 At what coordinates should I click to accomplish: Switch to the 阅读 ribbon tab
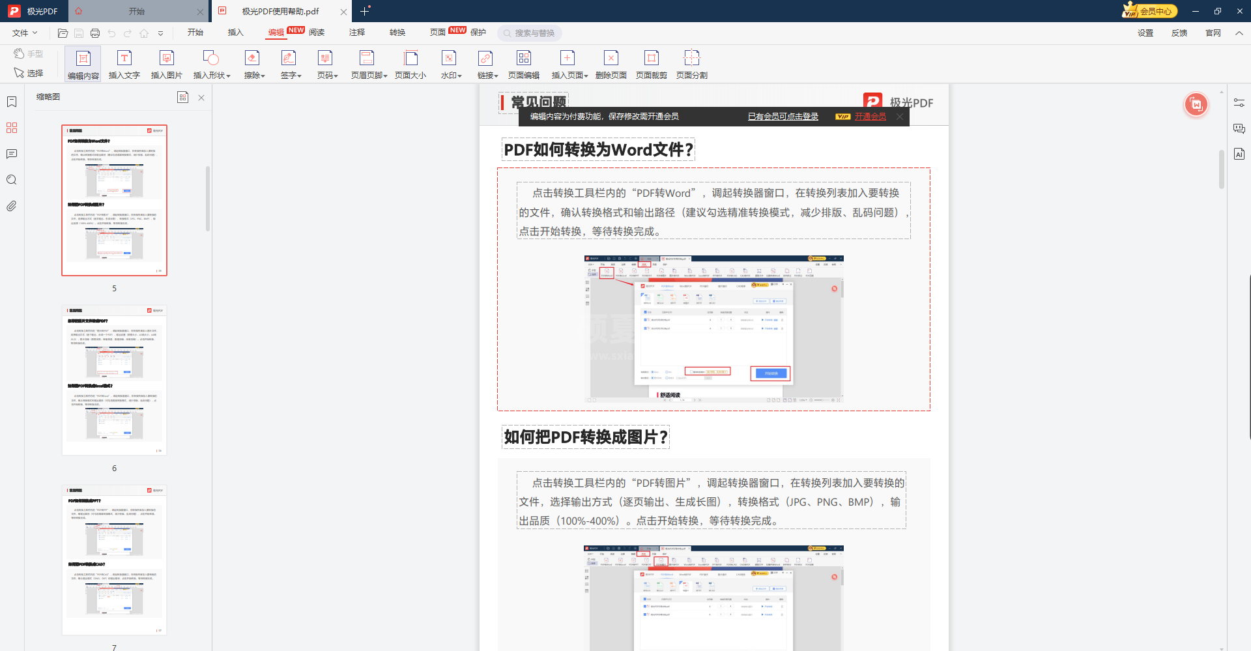click(x=317, y=33)
